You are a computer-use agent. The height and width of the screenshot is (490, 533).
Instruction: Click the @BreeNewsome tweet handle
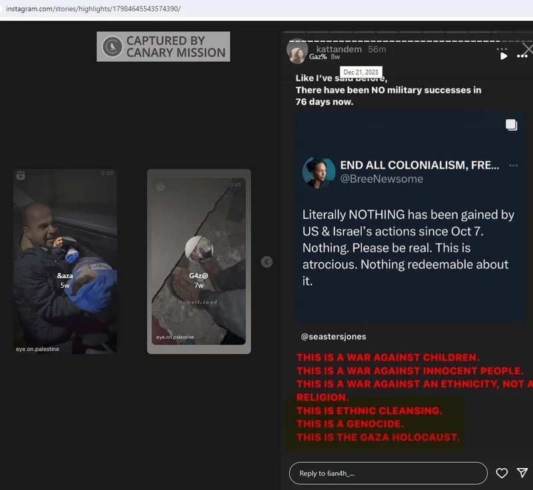pos(382,179)
